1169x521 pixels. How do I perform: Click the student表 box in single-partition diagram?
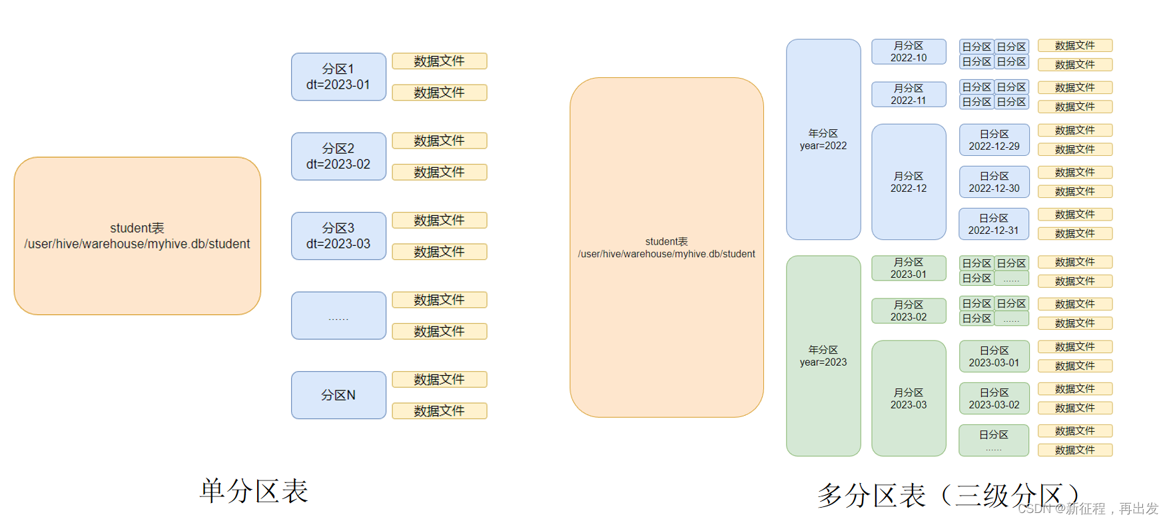tap(137, 236)
